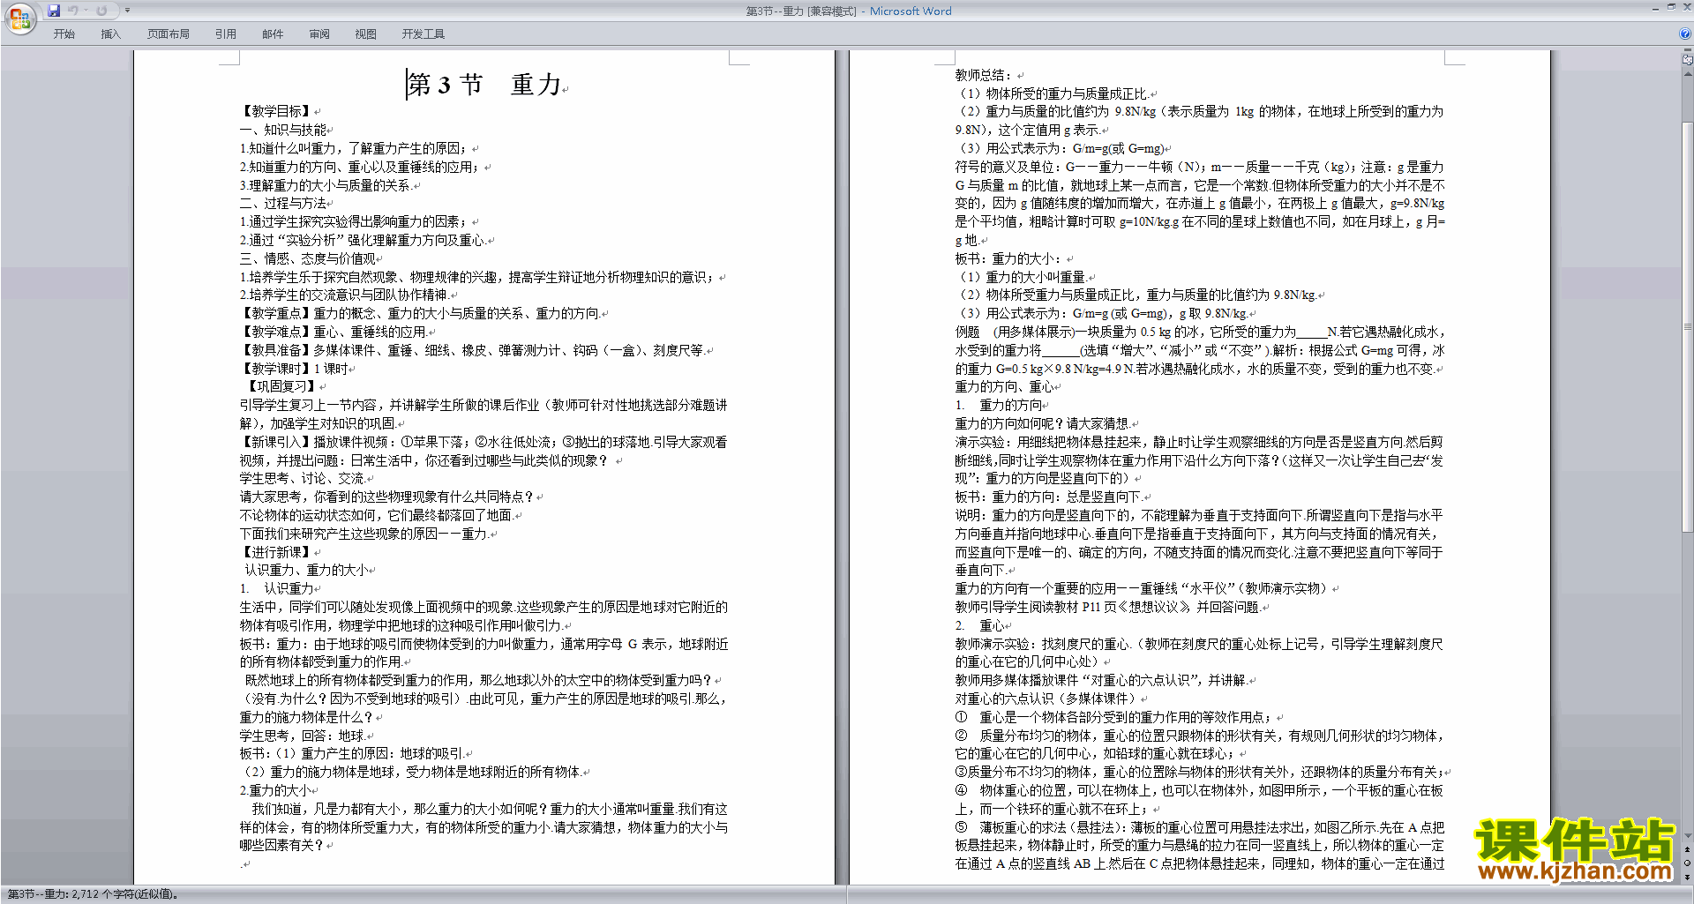The width and height of the screenshot is (1694, 904).
Task: Click the ruler toggle icon above scrollbar
Action: point(1688,61)
